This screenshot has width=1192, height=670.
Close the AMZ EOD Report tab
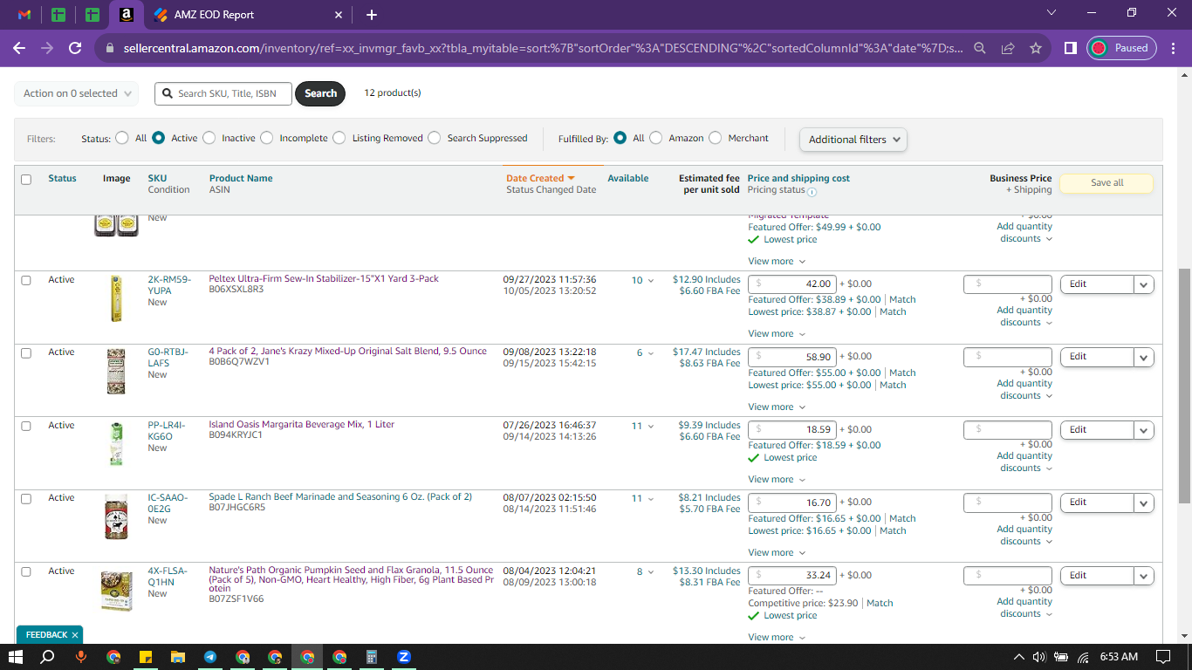coord(339,15)
